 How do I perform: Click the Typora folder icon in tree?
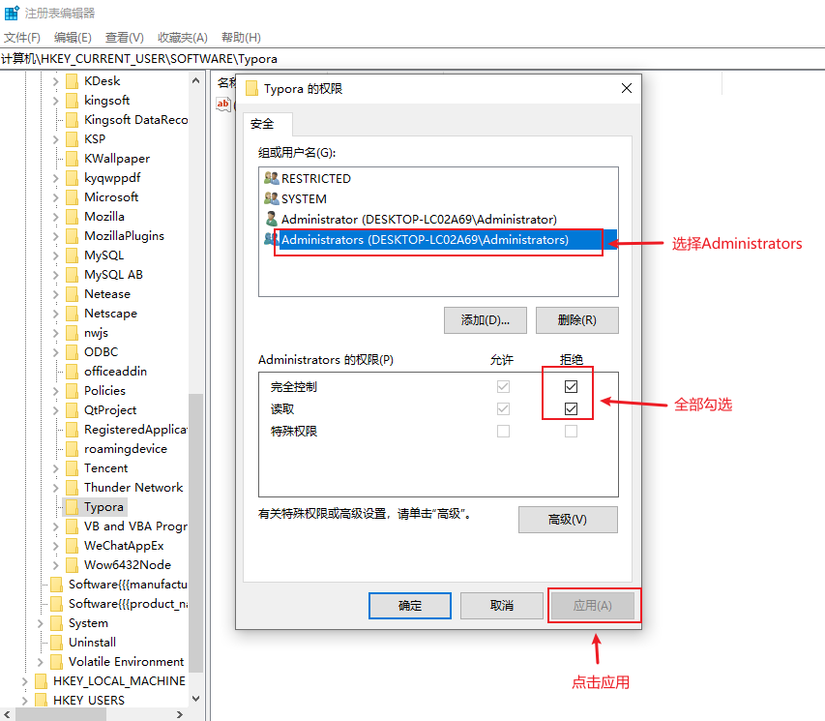73,507
